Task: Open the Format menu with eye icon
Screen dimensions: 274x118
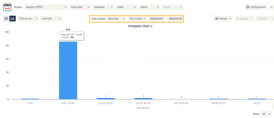Action: pos(223,19)
